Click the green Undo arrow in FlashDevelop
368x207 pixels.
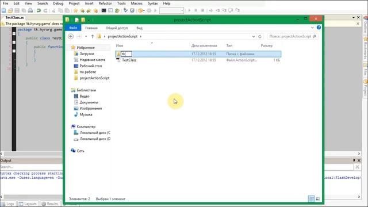(x=39, y=10)
